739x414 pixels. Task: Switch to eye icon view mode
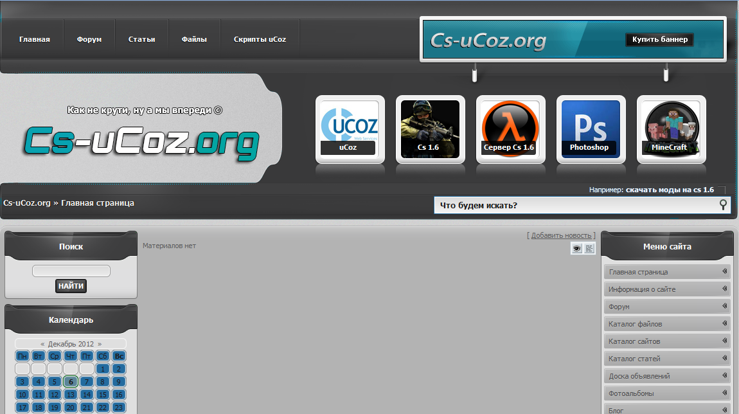pyautogui.click(x=576, y=248)
